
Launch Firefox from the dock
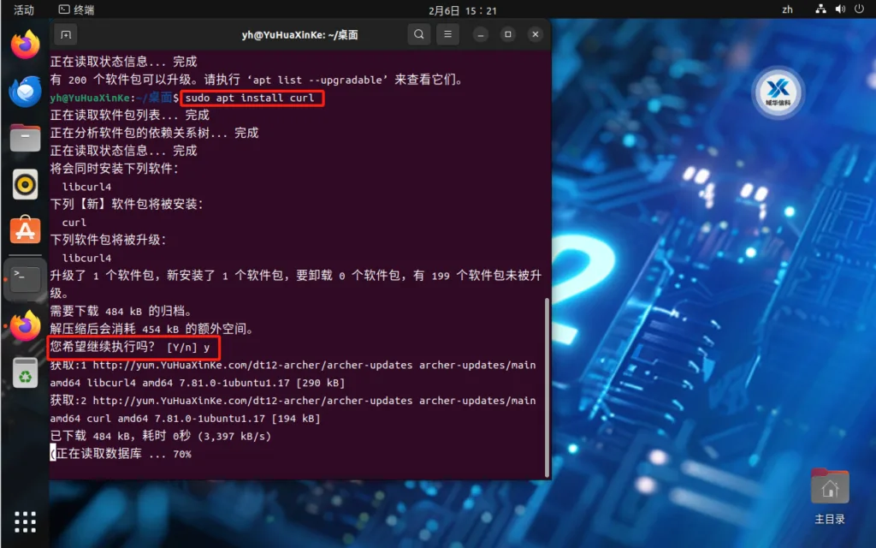[x=25, y=45]
